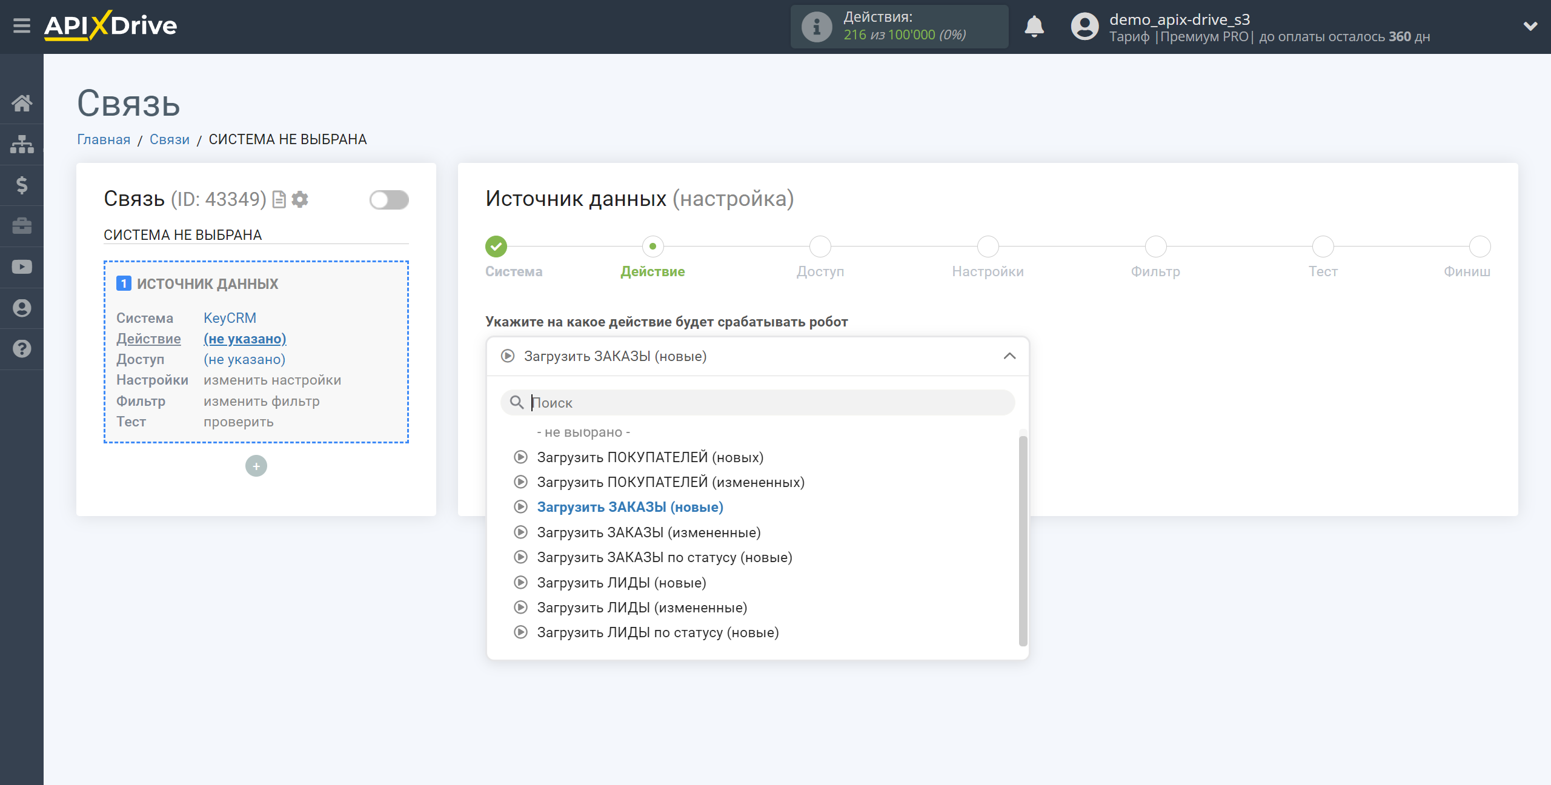Click the Настройки step
This screenshot has width=1551, height=785.
988,247
